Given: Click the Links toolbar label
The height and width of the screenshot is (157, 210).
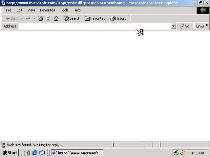Looking at the screenshot, I should (x=200, y=26).
